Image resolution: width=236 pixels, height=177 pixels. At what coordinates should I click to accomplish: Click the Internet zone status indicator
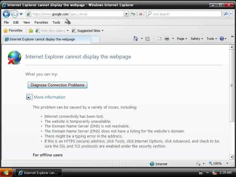159,164
